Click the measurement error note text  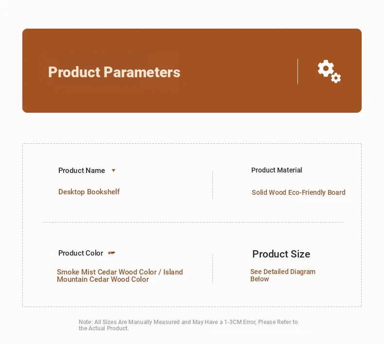pos(188,325)
